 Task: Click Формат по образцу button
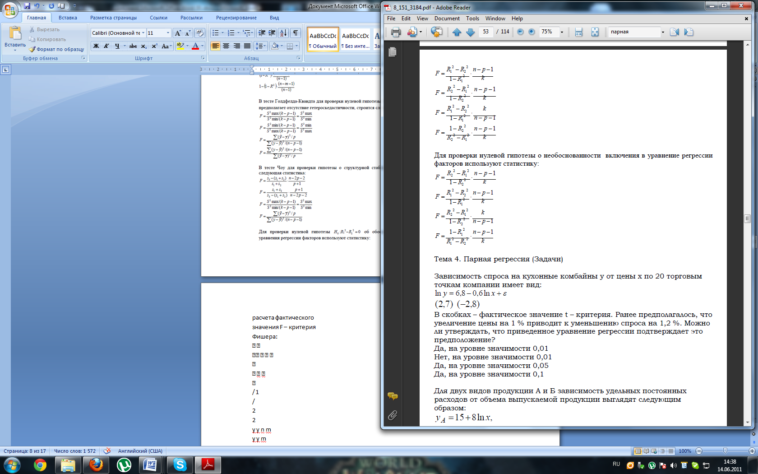[x=57, y=49]
